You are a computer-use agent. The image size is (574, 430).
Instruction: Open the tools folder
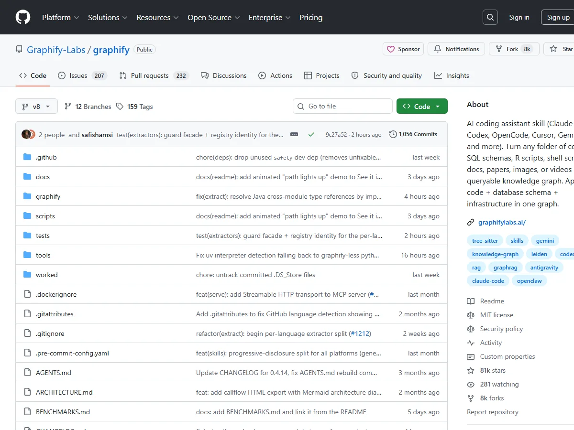[x=43, y=255]
